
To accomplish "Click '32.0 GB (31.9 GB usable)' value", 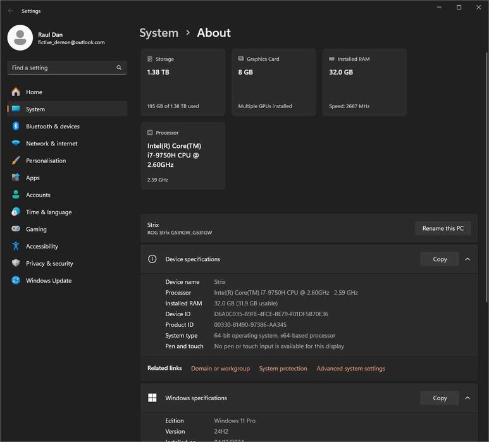I will [x=245, y=304].
